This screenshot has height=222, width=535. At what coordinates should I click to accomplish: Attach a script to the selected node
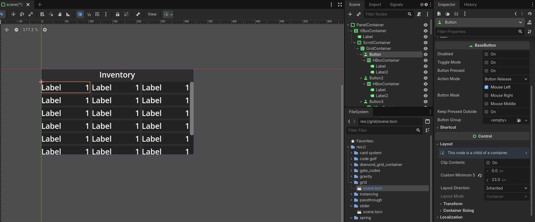(x=419, y=14)
